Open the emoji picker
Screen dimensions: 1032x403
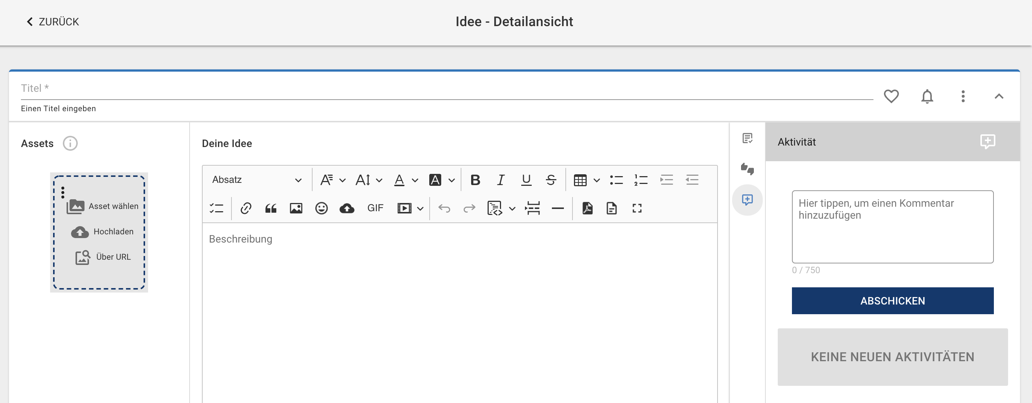point(321,208)
